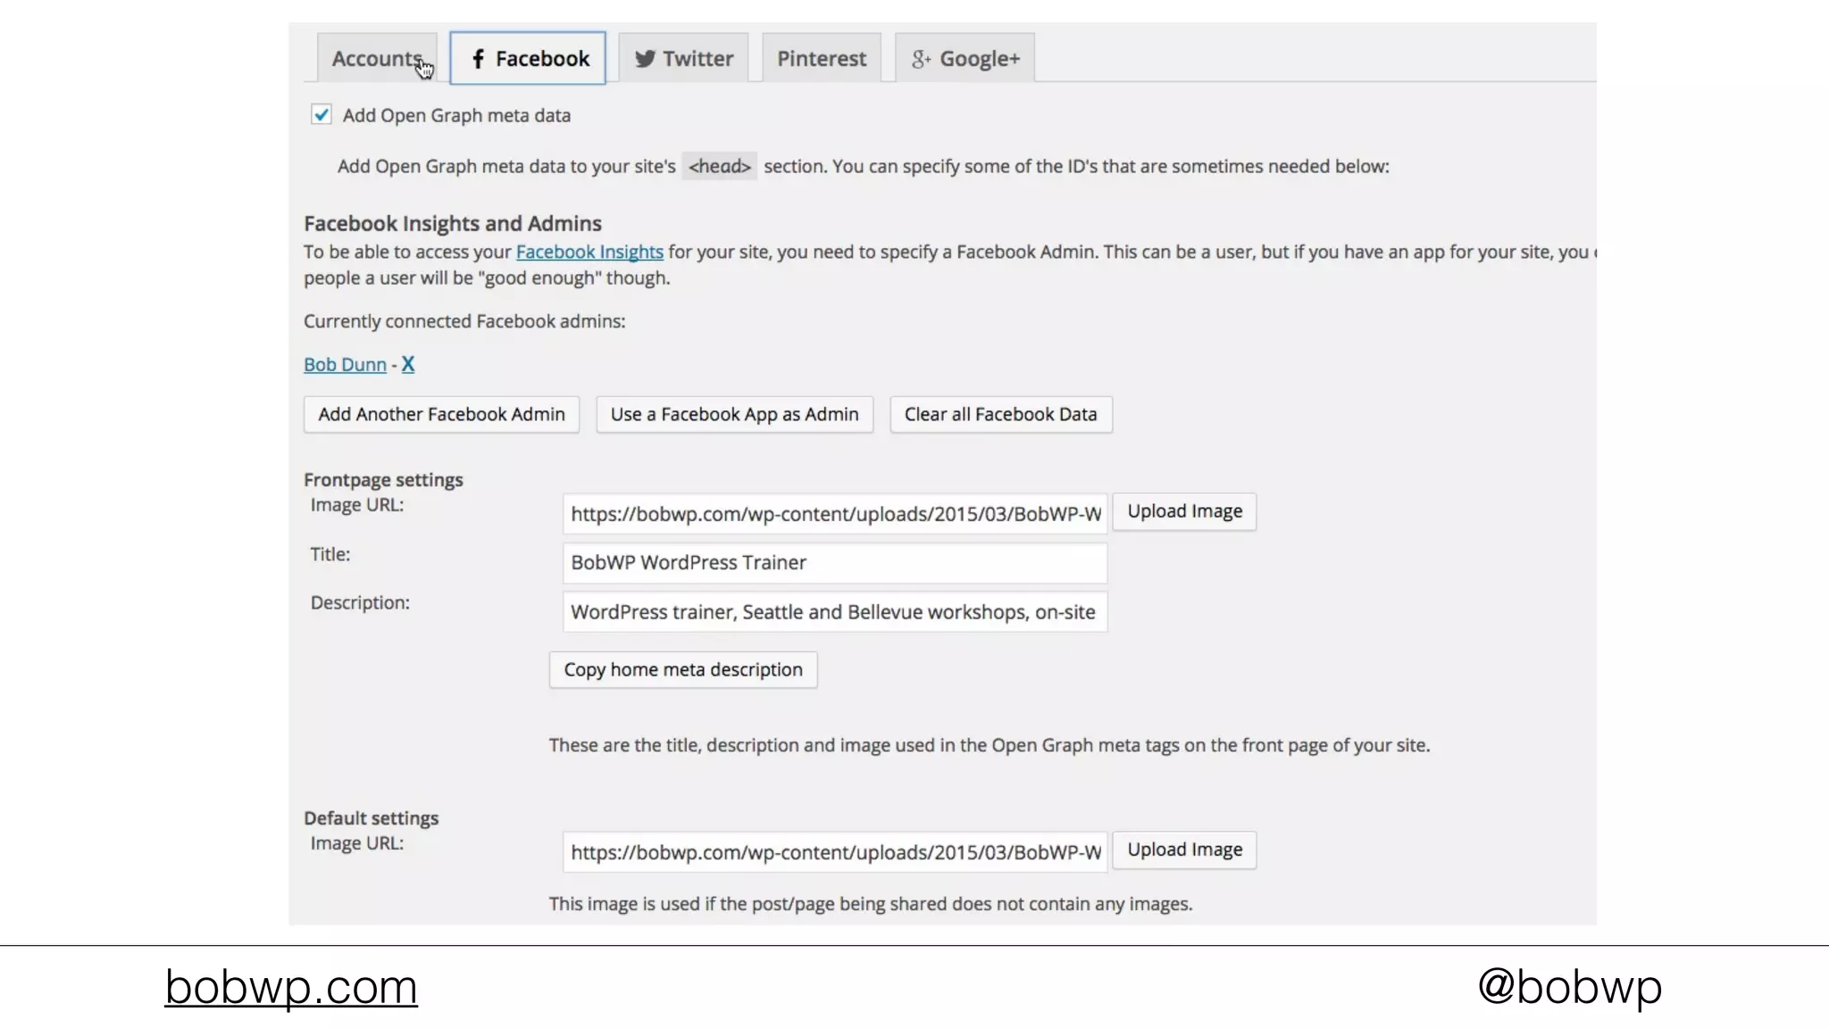Viewport: 1829px width, 1028px height.
Task: Open Bob Dunn admin profile link
Action: [345, 364]
